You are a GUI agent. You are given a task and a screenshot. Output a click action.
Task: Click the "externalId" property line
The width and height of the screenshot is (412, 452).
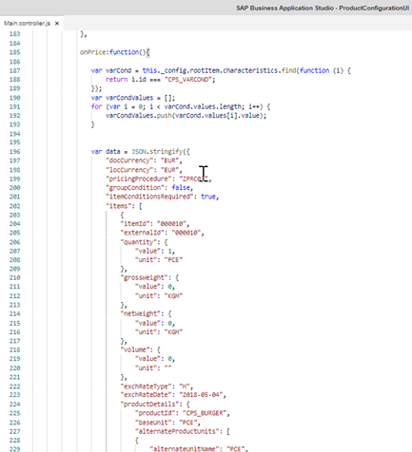[x=162, y=233]
